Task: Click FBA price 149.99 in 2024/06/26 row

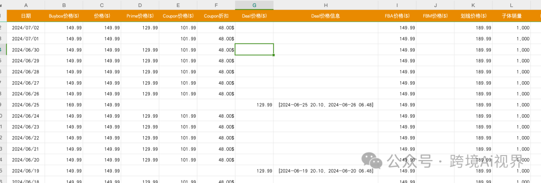Action: click(x=397, y=94)
